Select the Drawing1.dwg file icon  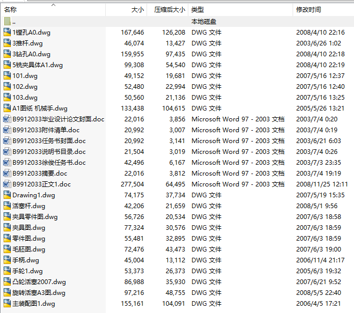tap(7, 195)
